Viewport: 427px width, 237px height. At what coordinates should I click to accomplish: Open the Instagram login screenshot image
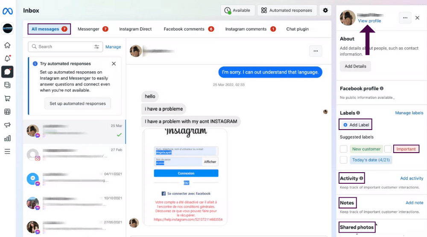click(186, 177)
